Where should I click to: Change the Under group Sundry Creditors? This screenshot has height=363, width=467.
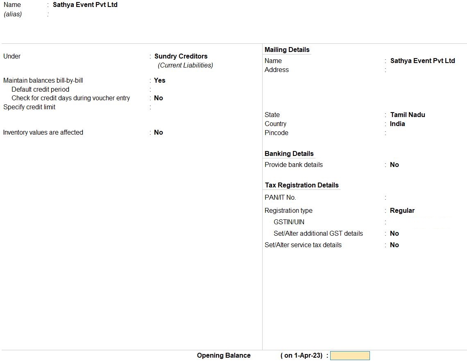[181, 56]
